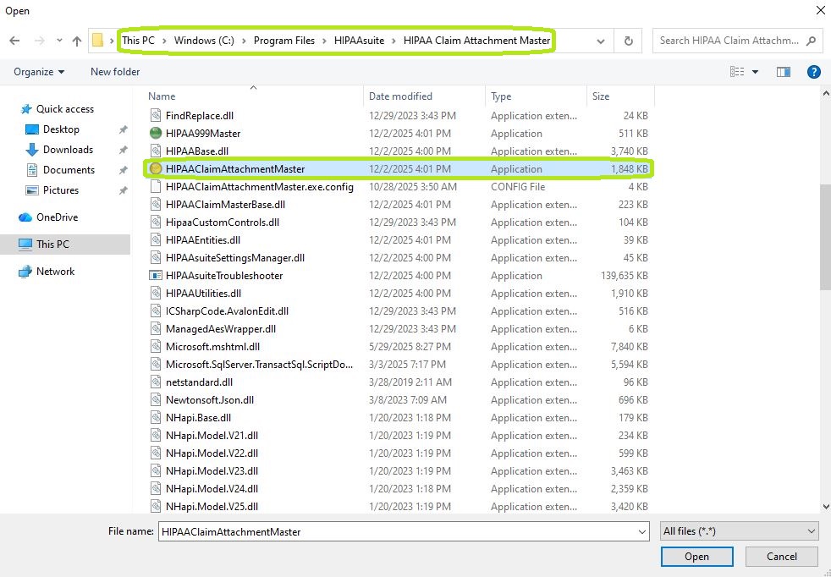
Task: Select Quick access in navigation pane
Action: tap(64, 108)
